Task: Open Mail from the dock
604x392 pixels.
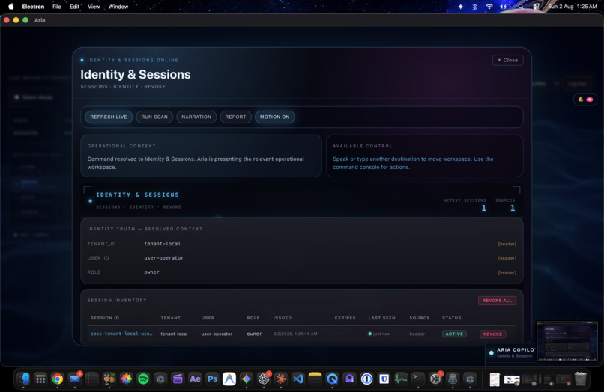Action: (x=75, y=379)
